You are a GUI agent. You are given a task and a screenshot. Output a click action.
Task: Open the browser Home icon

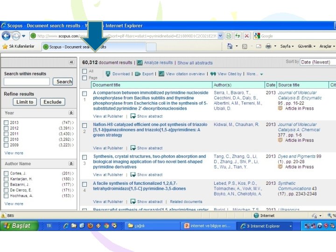[x=230, y=46]
